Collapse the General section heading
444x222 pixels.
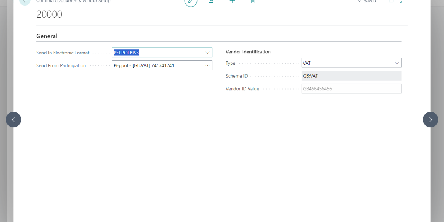point(47,36)
